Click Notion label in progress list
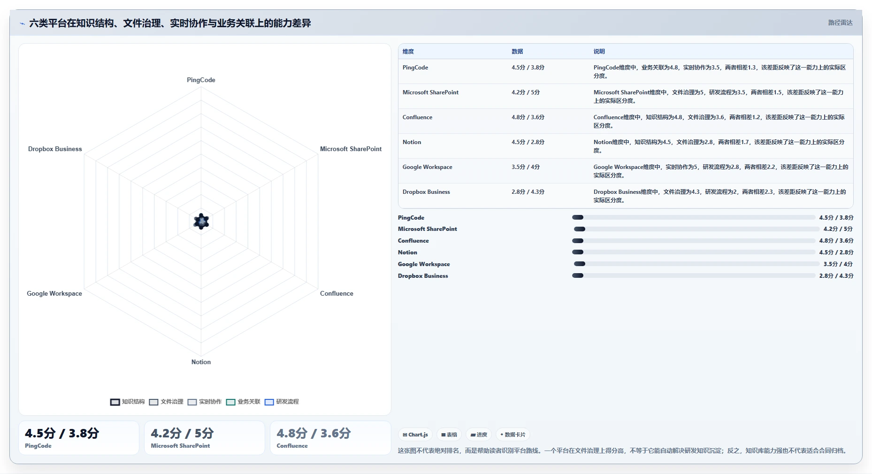 point(407,252)
